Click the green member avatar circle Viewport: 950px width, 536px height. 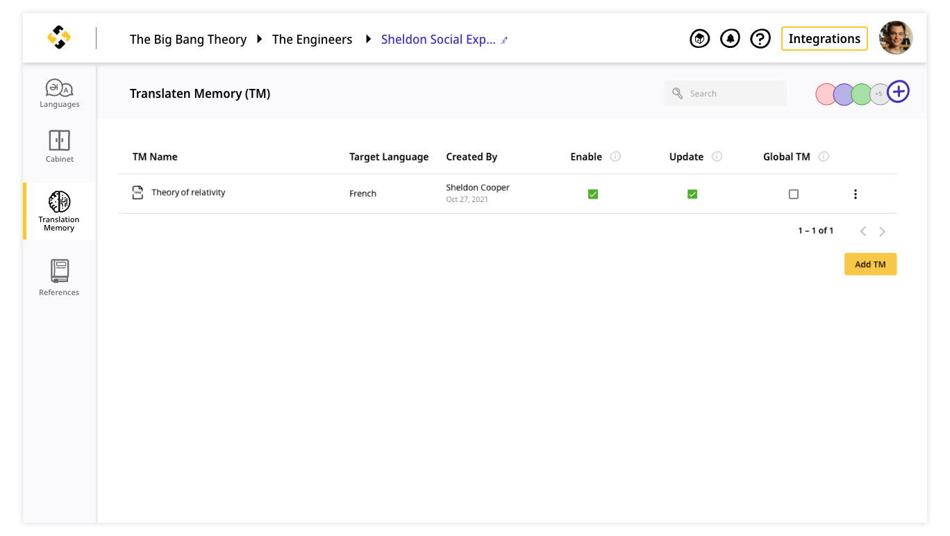pyautogui.click(x=862, y=94)
